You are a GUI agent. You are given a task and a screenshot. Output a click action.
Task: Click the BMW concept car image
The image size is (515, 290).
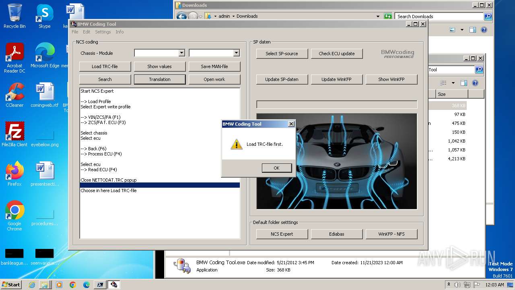click(x=337, y=162)
